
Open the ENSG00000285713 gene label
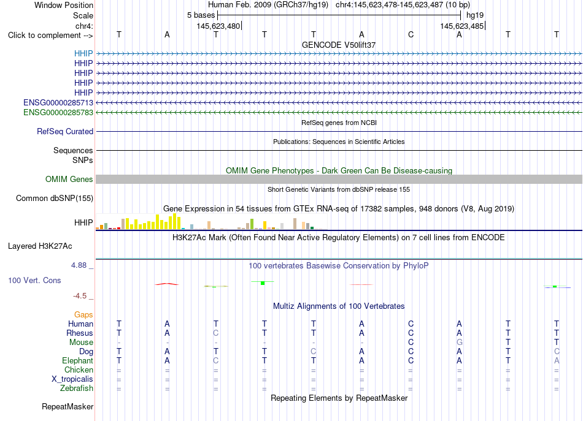(58, 102)
